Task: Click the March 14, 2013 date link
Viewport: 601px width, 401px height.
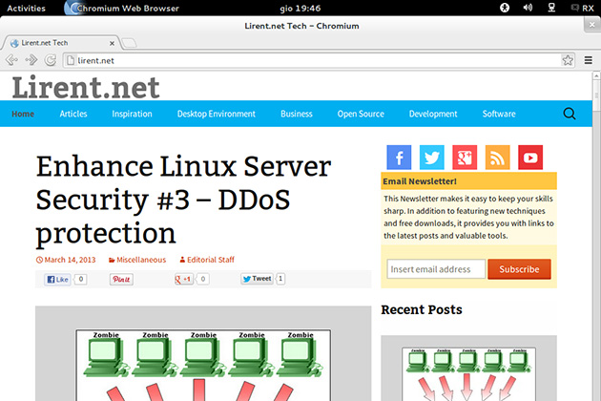Action: click(66, 260)
